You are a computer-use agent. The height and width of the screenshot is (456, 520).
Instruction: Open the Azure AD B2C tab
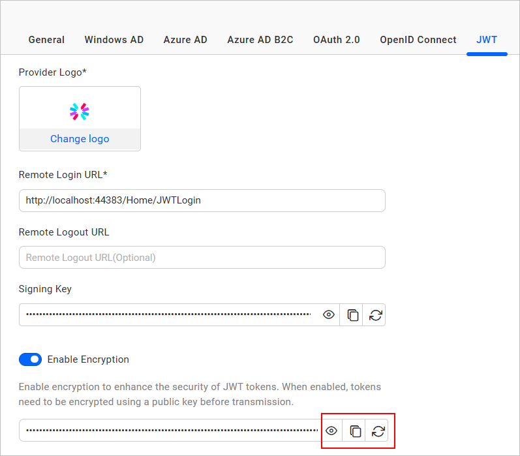260,40
